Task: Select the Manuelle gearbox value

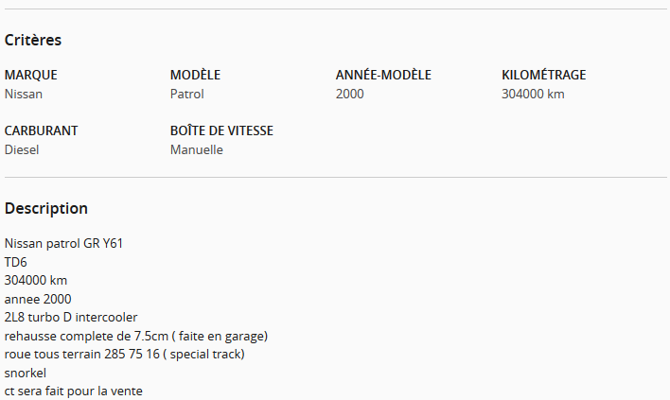Action: [x=197, y=149]
